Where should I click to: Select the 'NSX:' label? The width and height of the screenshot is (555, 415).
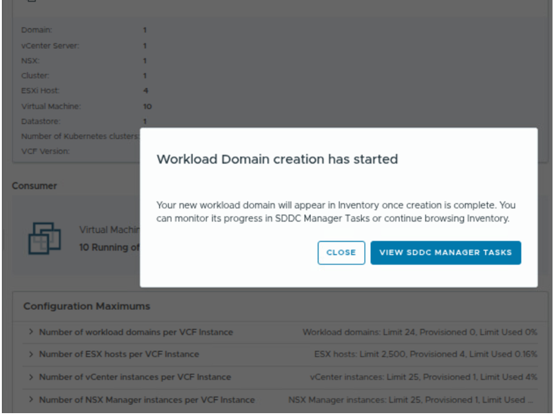point(30,61)
